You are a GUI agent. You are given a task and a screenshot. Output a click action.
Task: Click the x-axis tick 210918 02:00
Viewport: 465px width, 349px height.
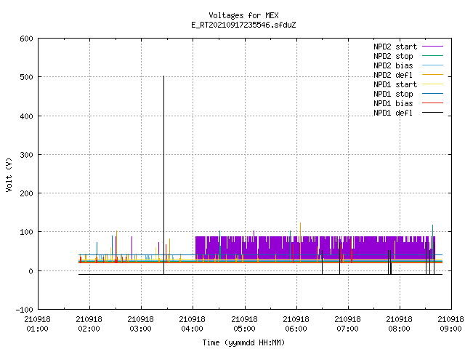tap(89, 324)
